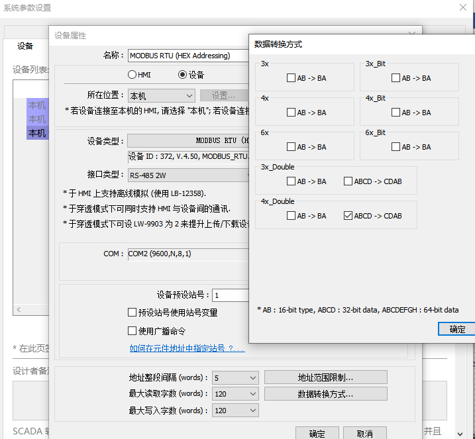This screenshot has width=475, height=439.
Task: Toggle 使用广播命令 checkbox
Action: [132, 331]
